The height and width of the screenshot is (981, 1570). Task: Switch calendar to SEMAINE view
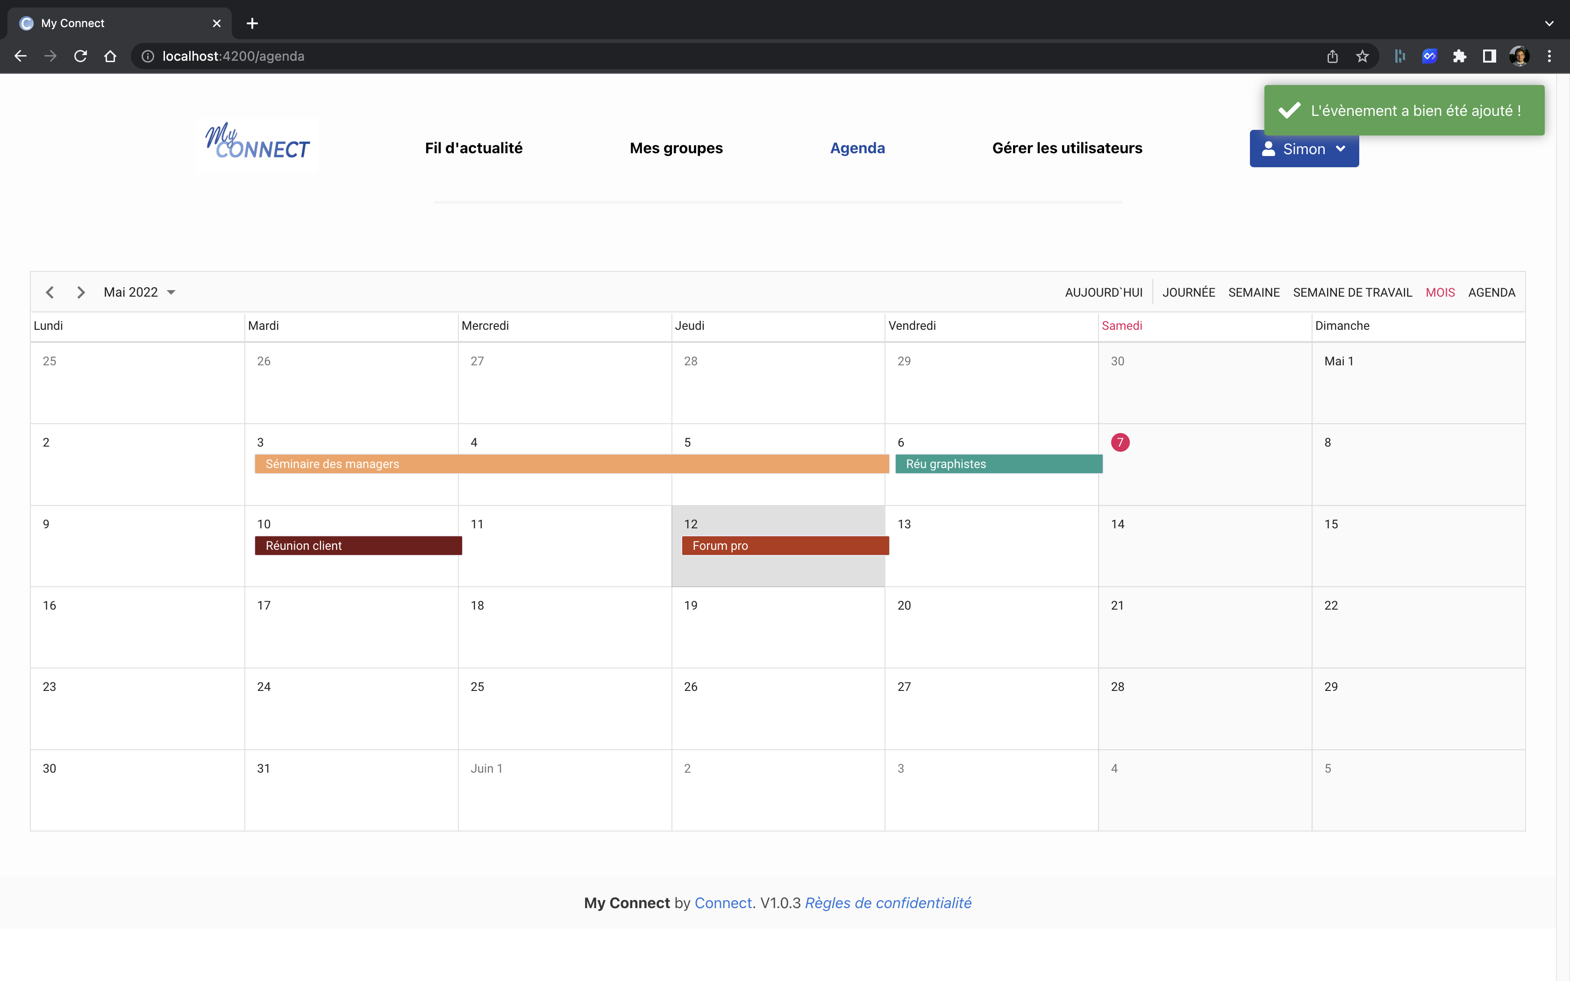pos(1253,292)
